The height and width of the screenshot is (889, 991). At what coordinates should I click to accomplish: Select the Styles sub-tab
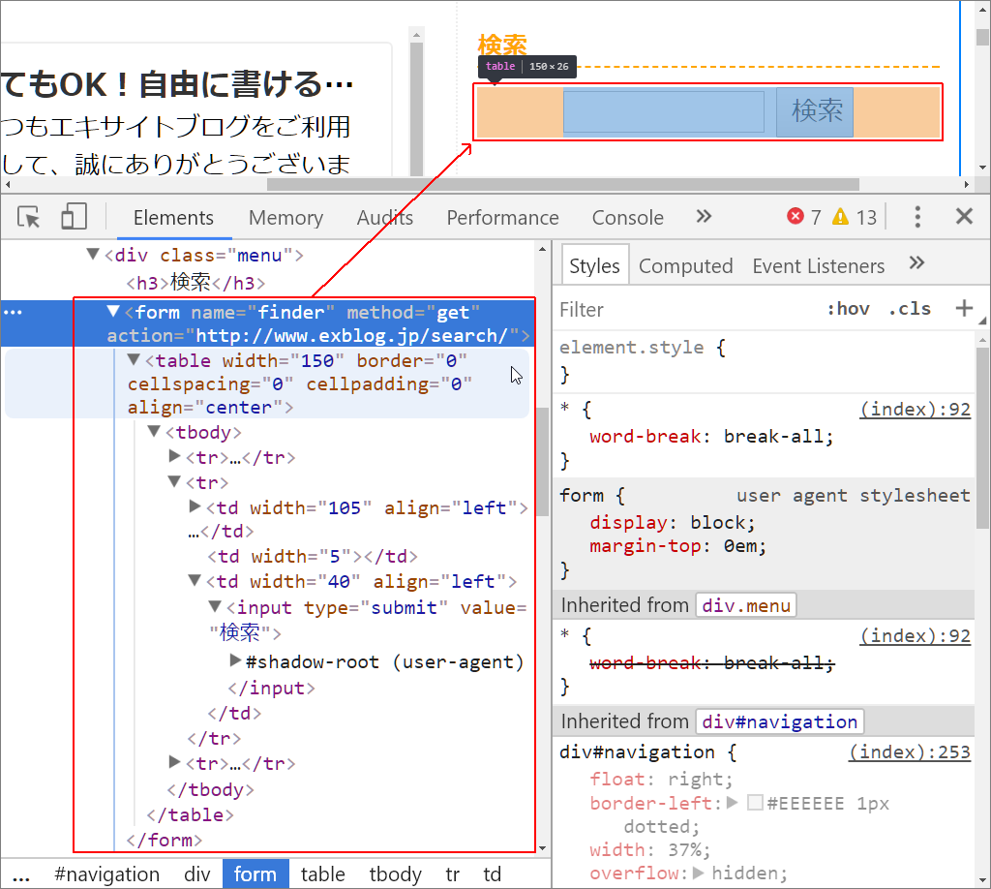point(595,265)
